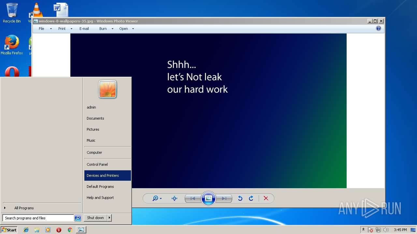Expand All Programs list
The width and height of the screenshot is (417, 234).
(23, 208)
